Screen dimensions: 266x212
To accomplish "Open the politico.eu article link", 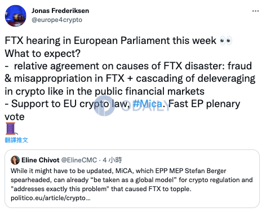I will [51, 198].
